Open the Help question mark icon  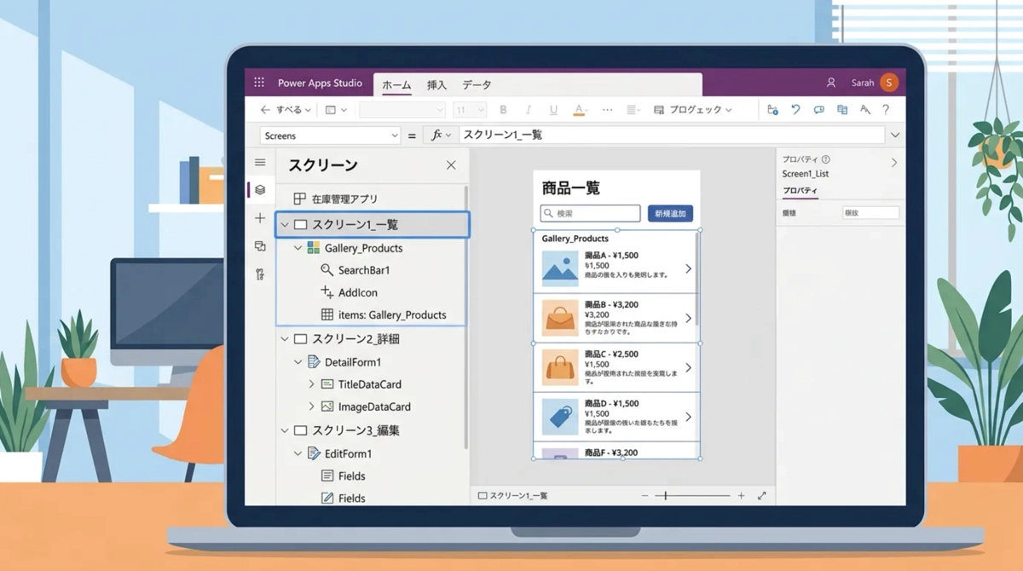[886, 110]
